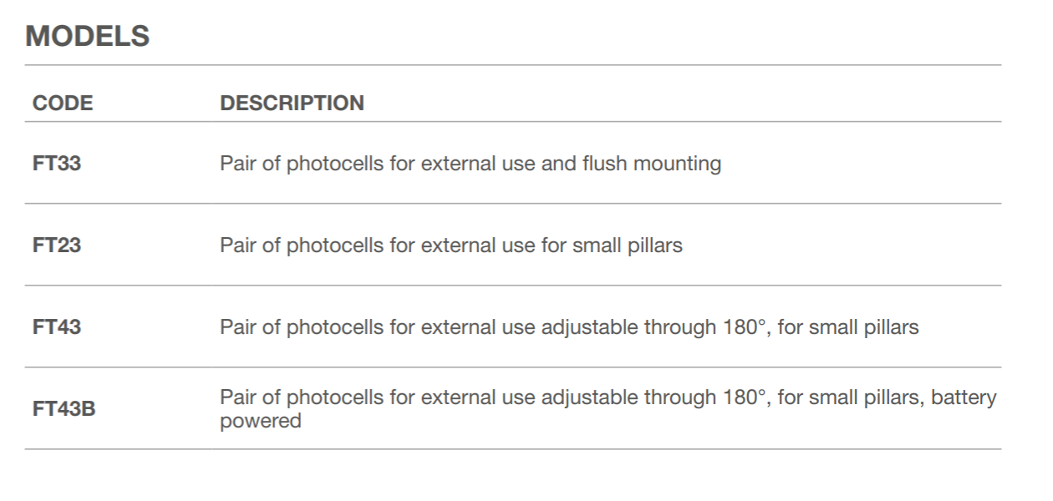The width and height of the screenshot is (1053, 501).
Task: Click '180°' in the FT43 description
Action: (745, 327)
